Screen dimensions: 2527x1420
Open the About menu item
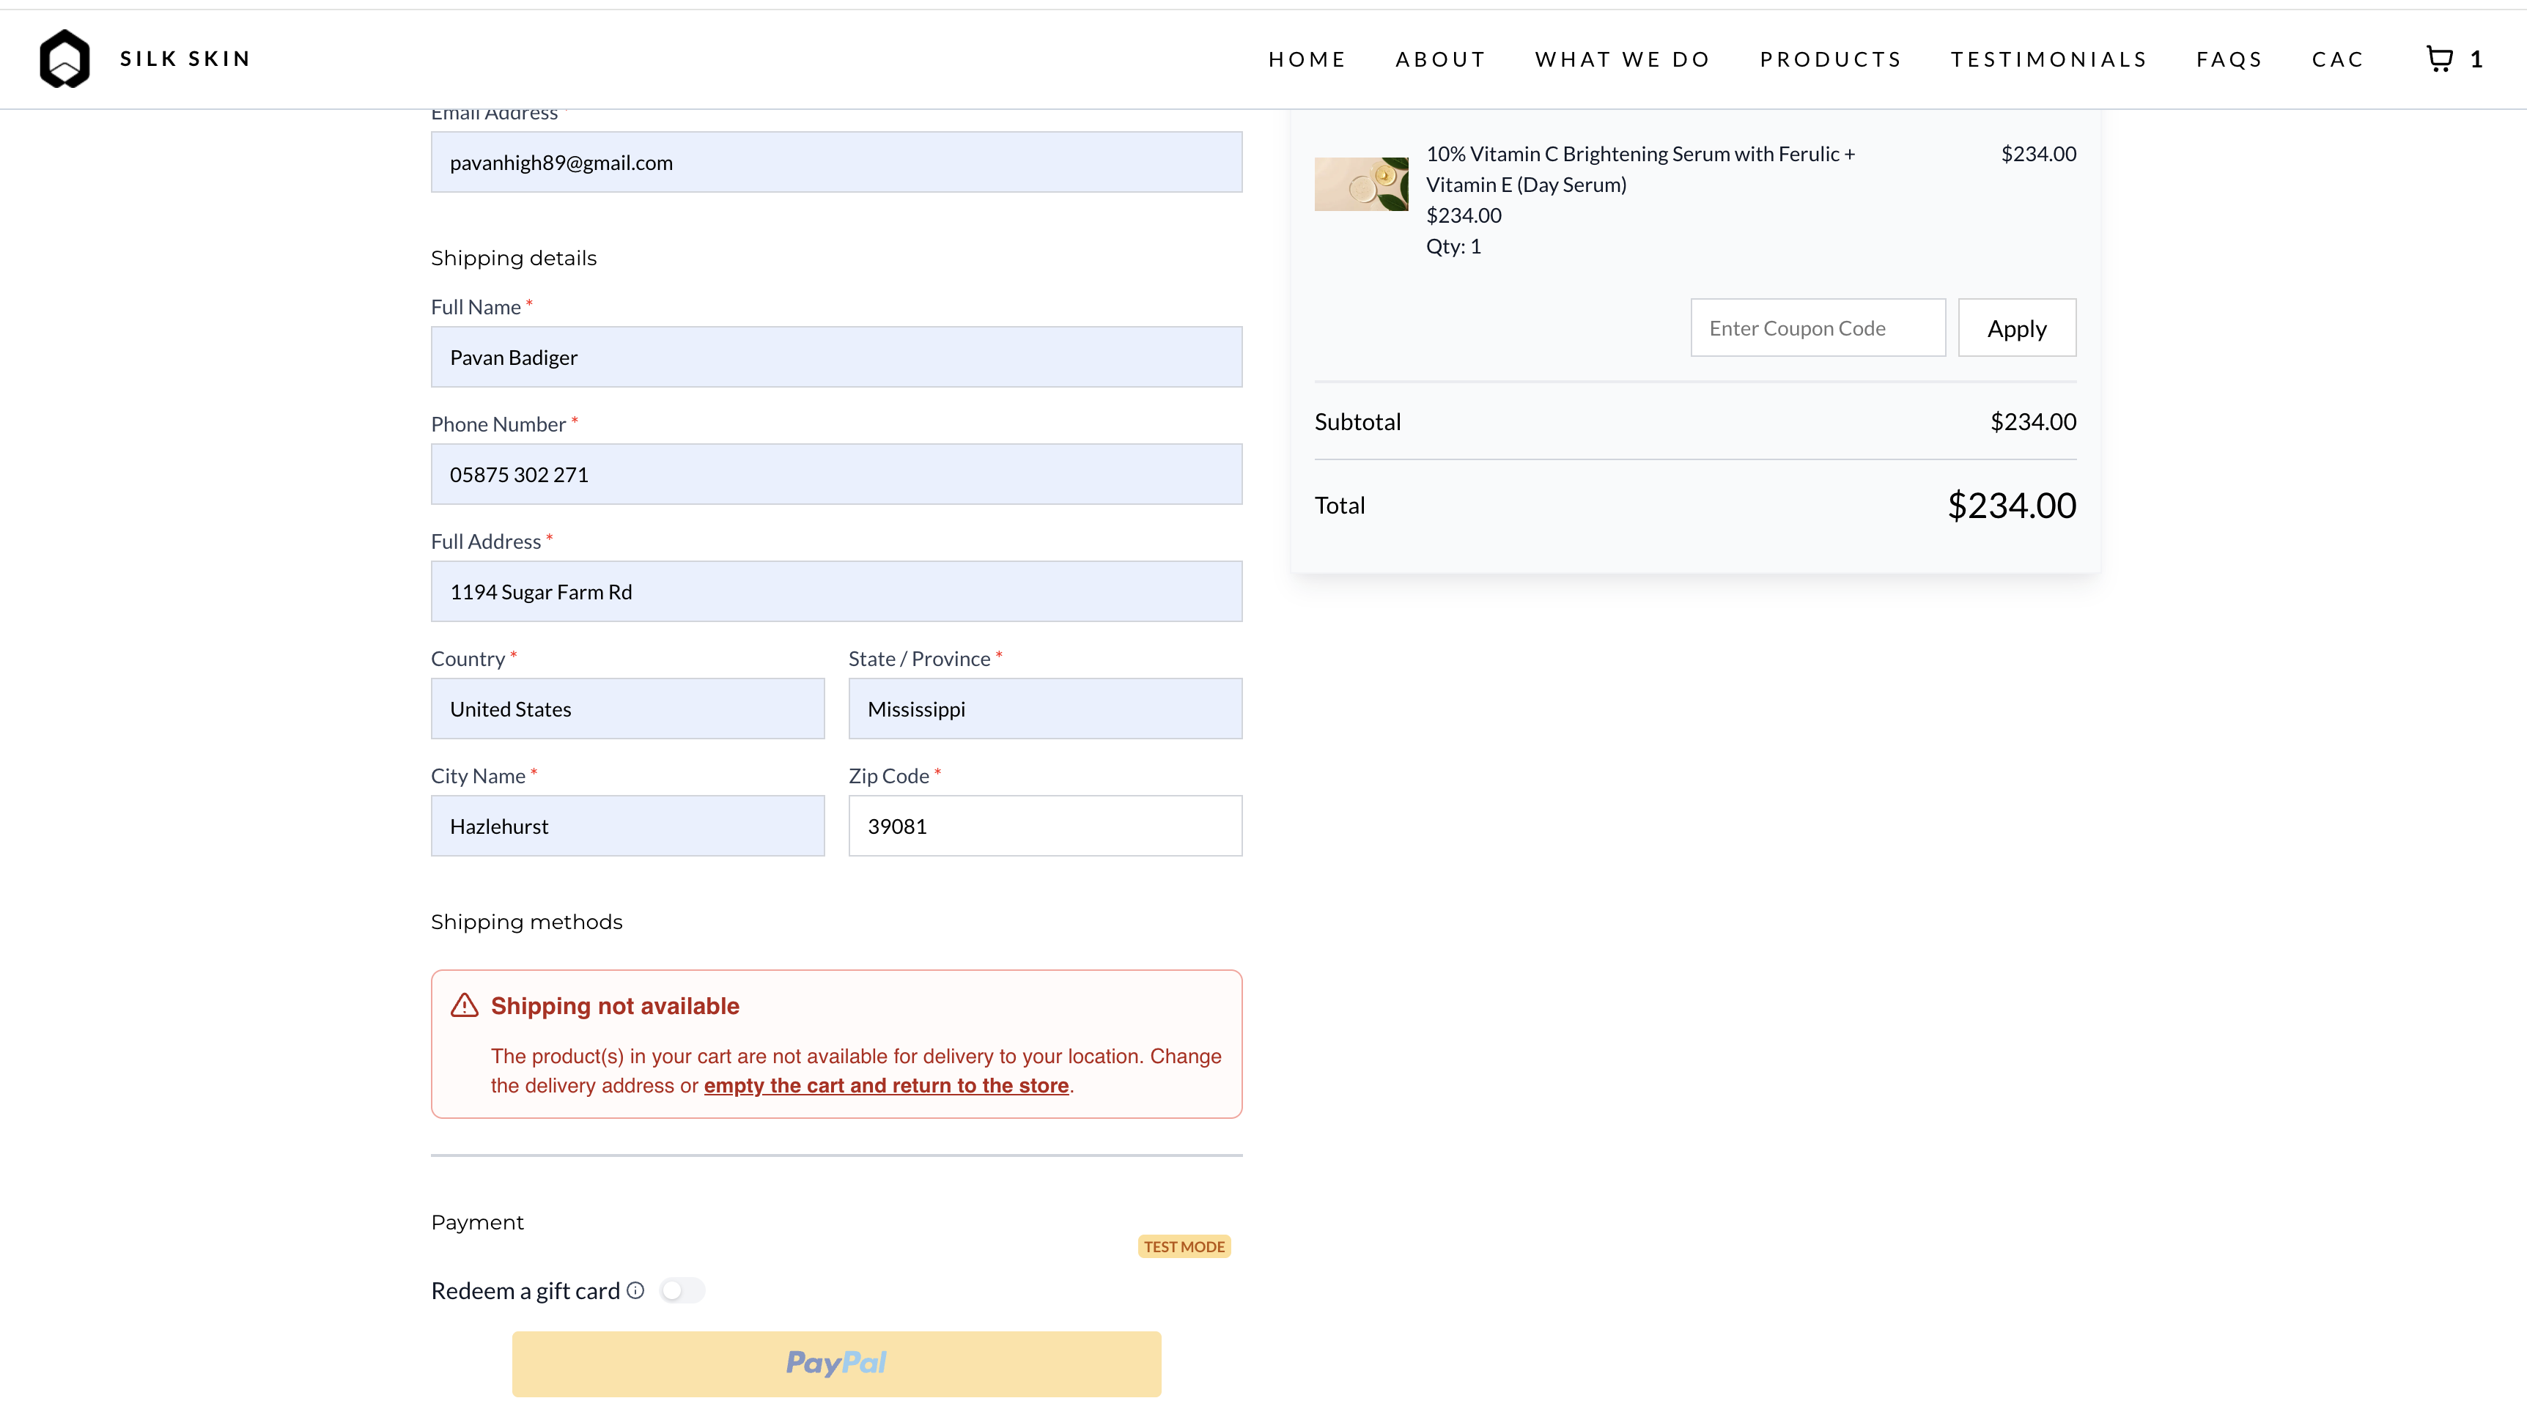1440,59
